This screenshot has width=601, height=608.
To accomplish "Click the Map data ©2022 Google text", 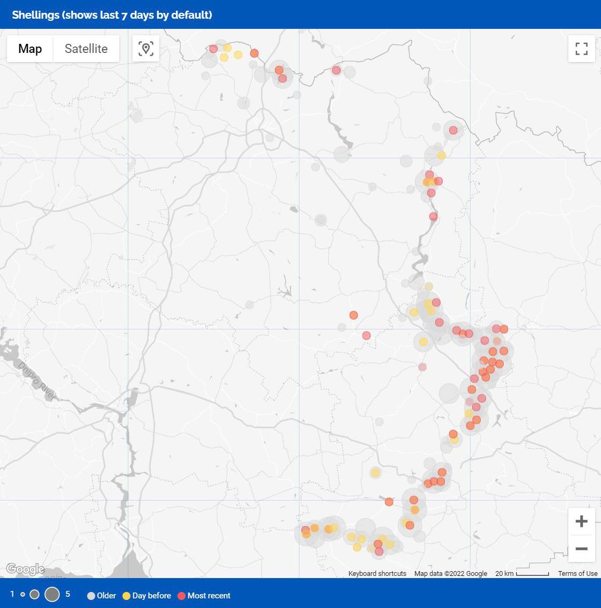I will tap(450, 574).
